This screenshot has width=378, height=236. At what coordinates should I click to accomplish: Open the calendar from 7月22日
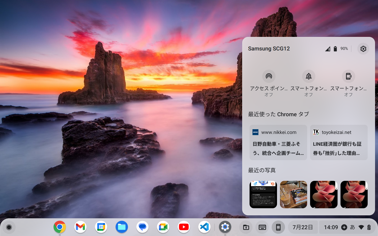pyautogui.click(x=303, y=227)
